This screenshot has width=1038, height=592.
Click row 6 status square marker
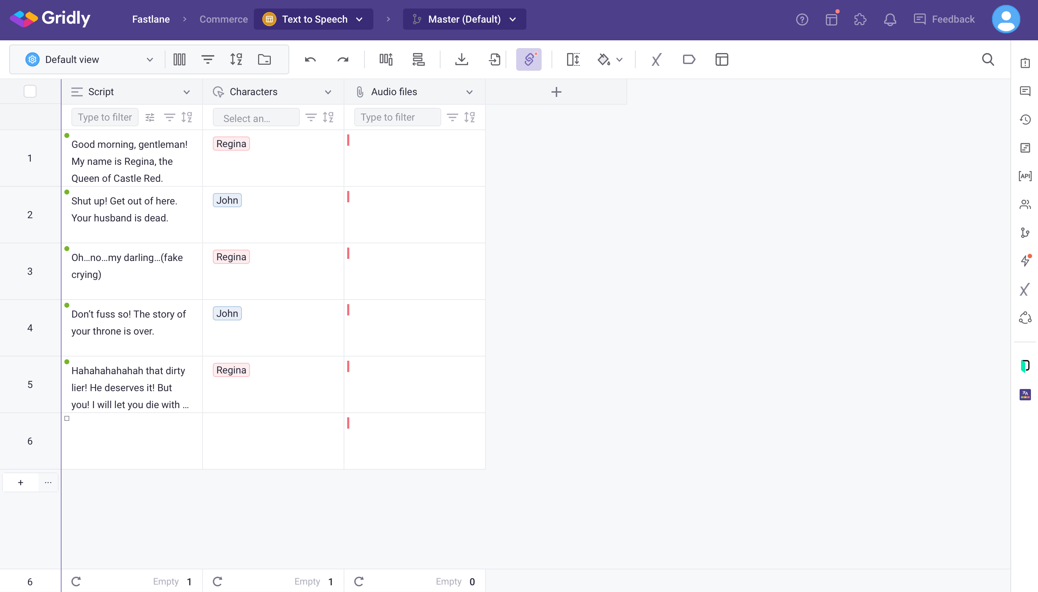tap(67, 418)
